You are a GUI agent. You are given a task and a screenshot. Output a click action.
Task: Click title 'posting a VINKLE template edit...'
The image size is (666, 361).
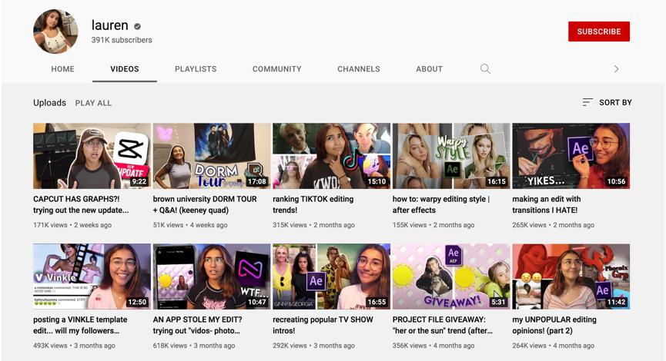(80, 325)
